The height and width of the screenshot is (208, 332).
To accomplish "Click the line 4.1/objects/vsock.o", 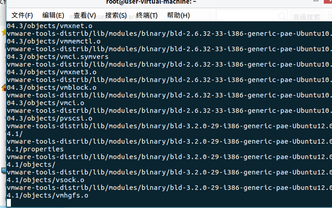I will click(x=45, y=180).
